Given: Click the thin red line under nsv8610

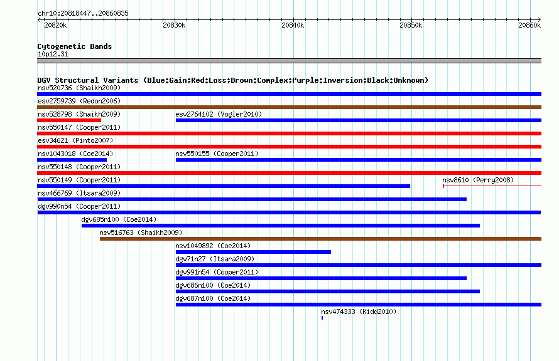Looking at the screenshot, I should coord(492,186).
